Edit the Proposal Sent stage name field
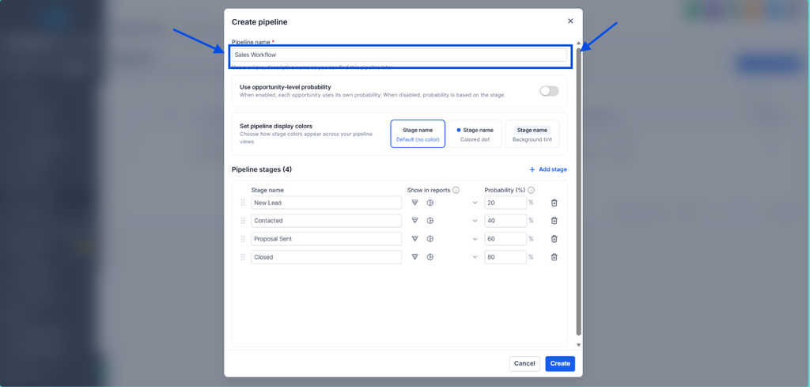This screenshot has width=810, height=387. pyautogui.click(x=327, y=239)
